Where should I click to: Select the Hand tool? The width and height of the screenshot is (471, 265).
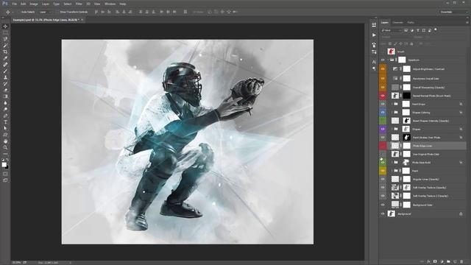[x=5, y=141]
